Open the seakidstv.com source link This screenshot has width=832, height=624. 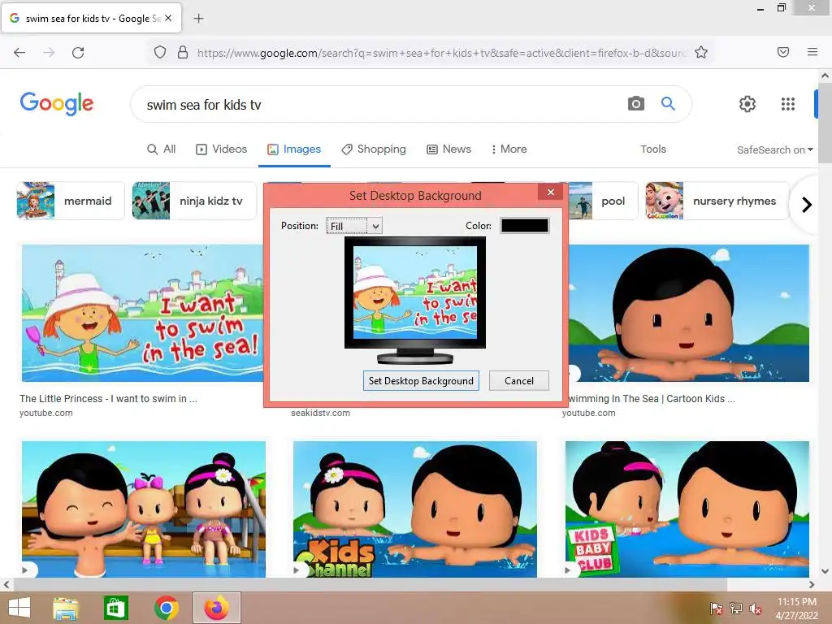(320, 413)
